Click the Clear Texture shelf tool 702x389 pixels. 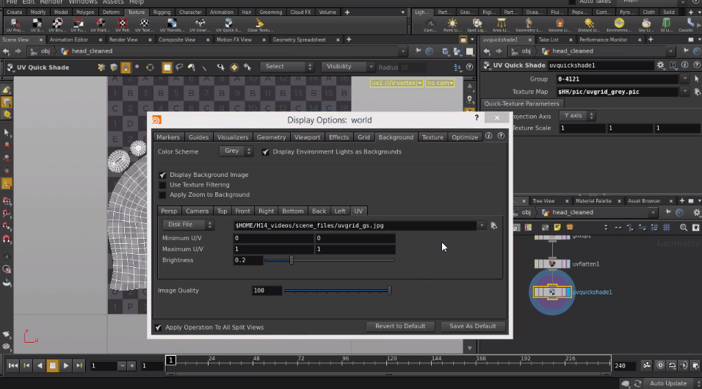click(x=260, y=25)
